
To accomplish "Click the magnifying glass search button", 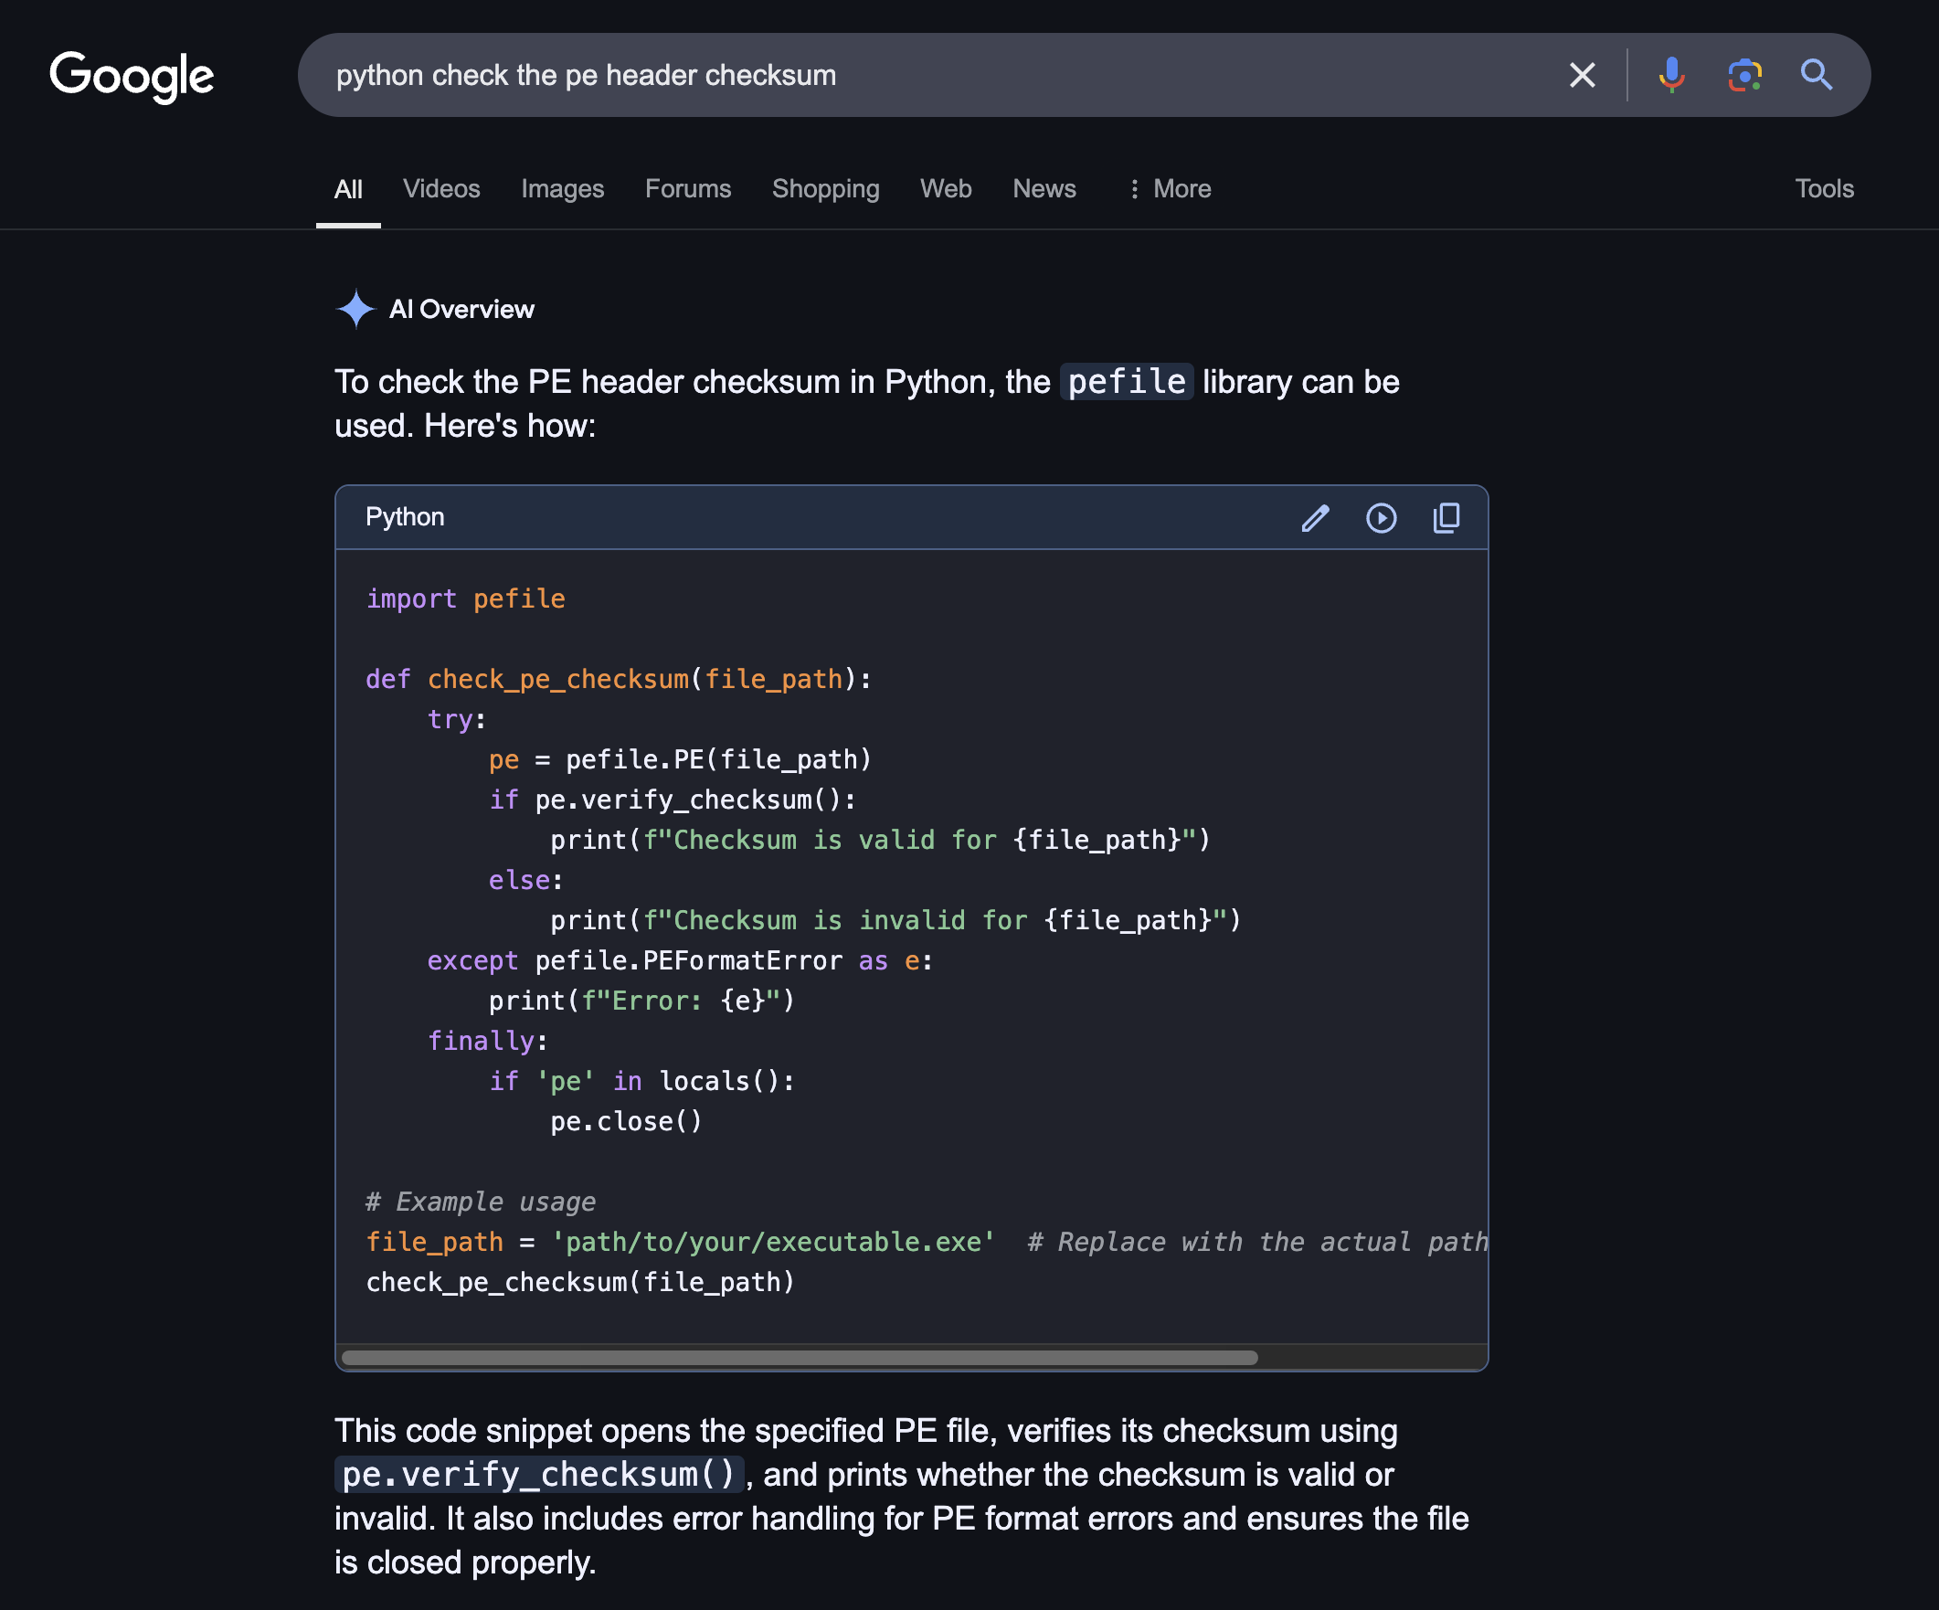I will tap(1817, 75).
